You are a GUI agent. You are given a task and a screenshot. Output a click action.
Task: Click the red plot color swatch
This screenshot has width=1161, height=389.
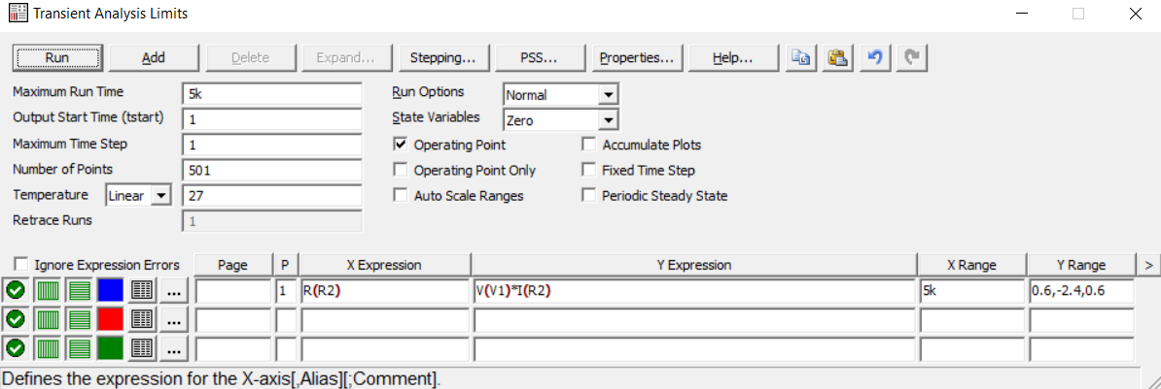[110, 318]
